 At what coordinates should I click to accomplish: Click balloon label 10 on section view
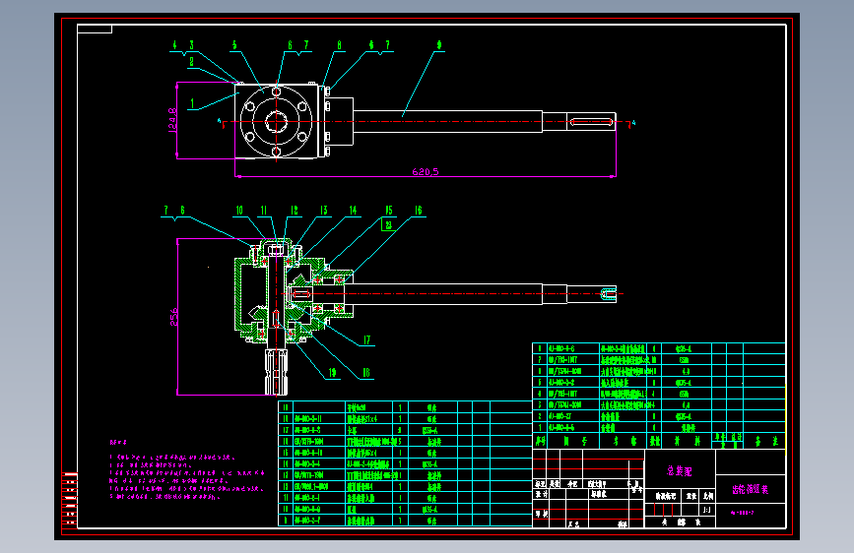[x=239, y=211]
